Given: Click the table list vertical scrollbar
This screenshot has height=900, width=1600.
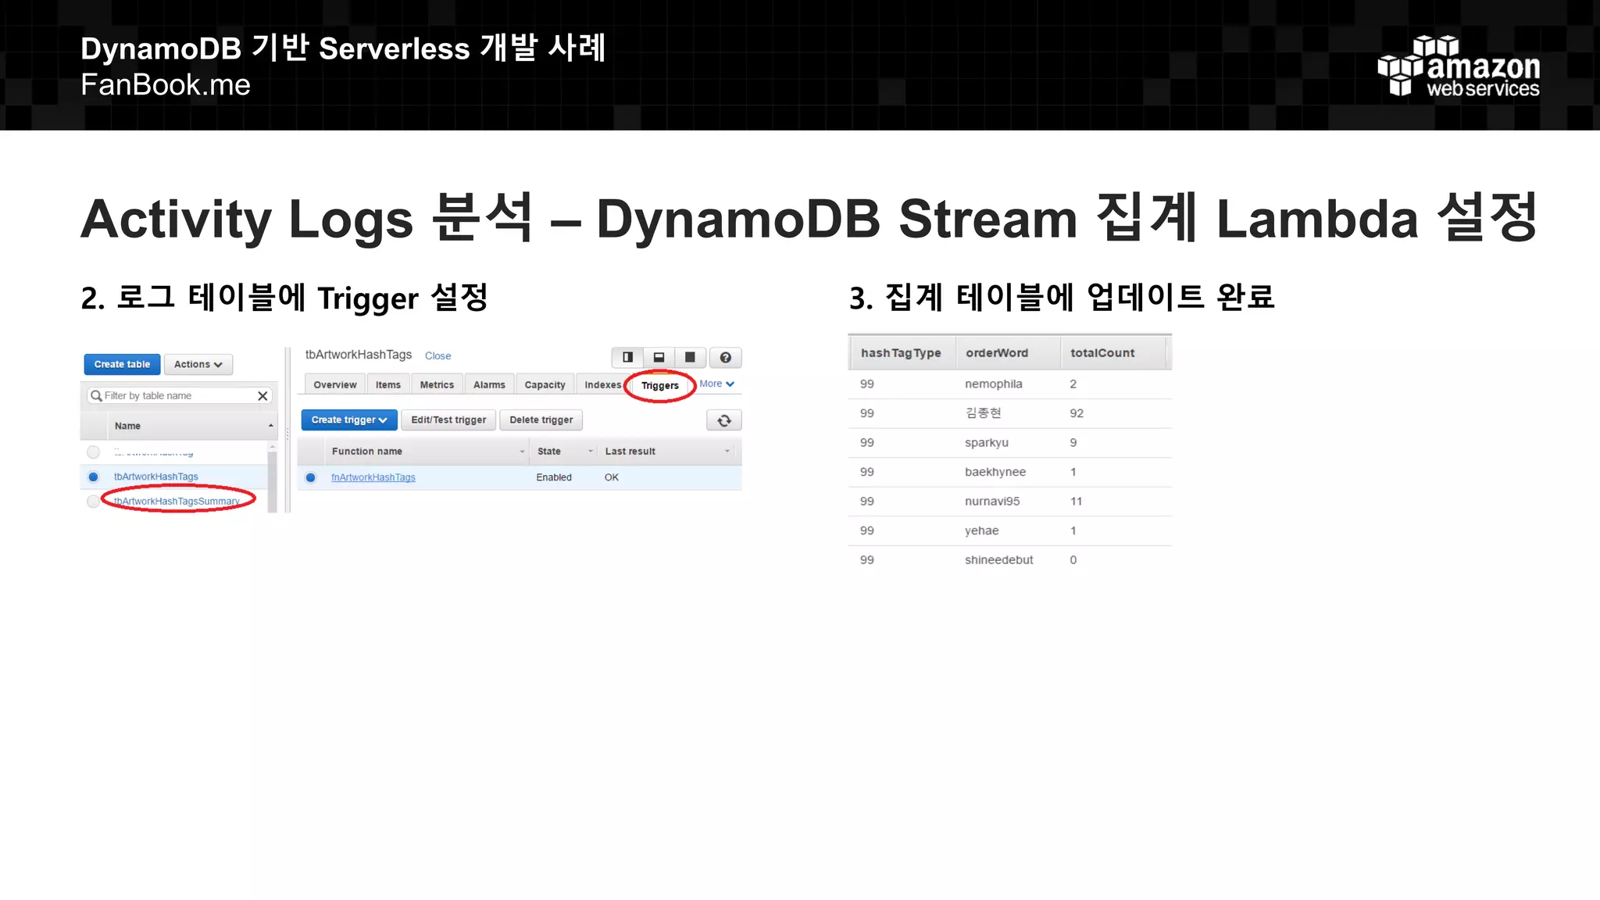Looking at the screenshot, I should click(273, 477).
